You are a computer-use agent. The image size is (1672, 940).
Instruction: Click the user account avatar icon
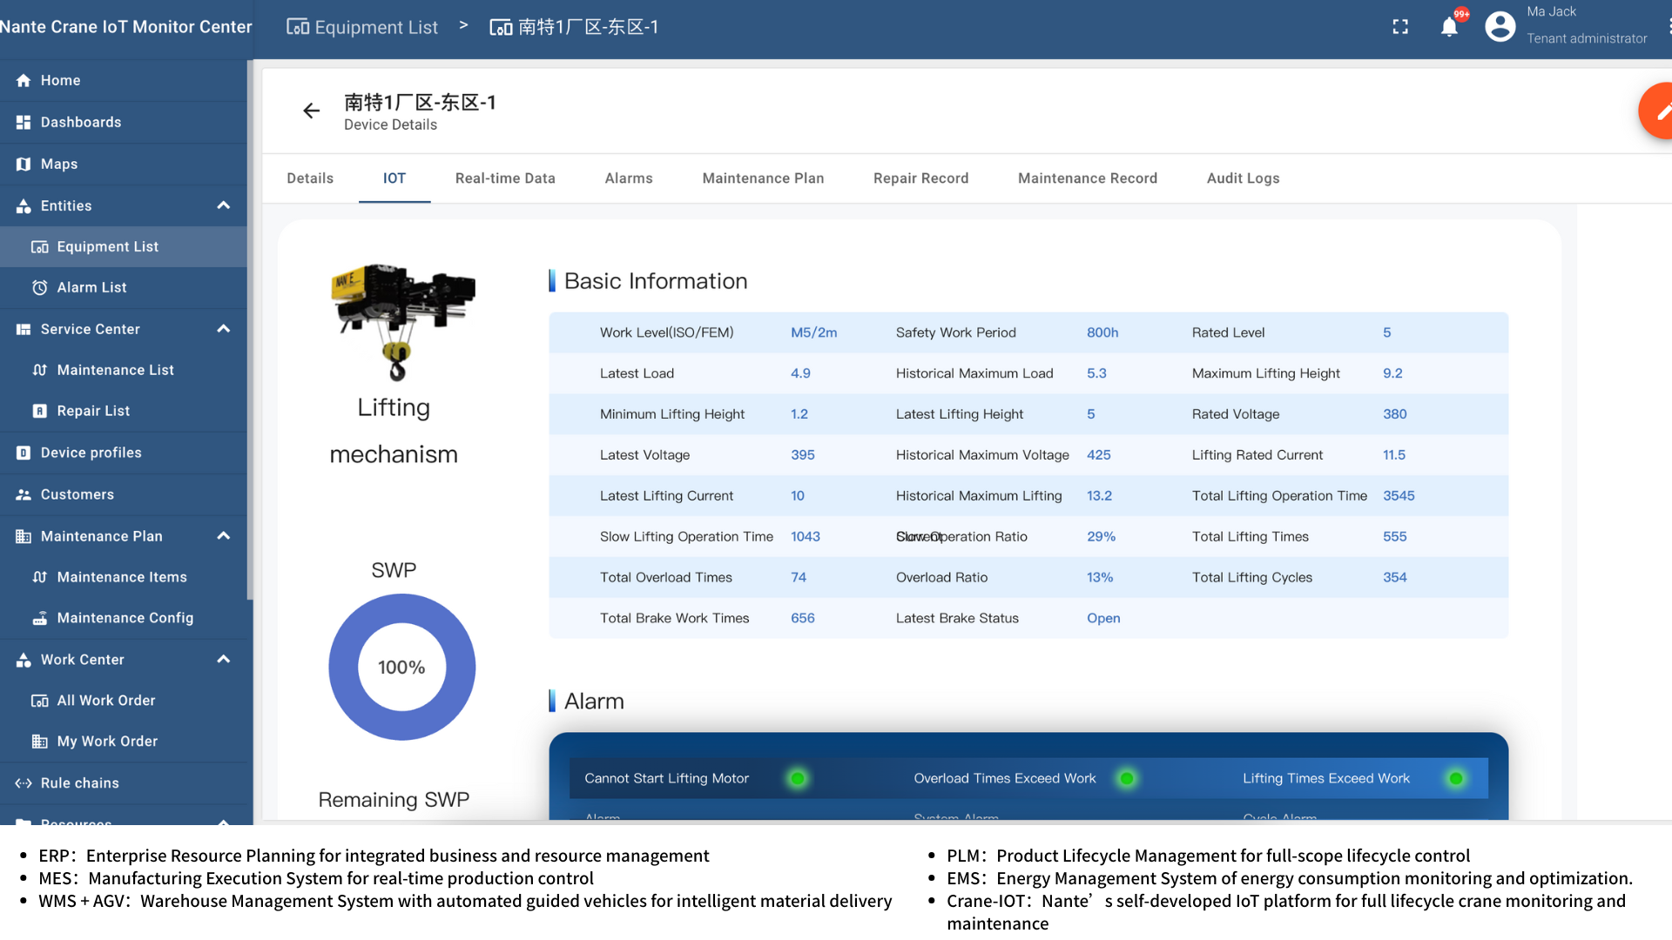[x=1500, y=26]
